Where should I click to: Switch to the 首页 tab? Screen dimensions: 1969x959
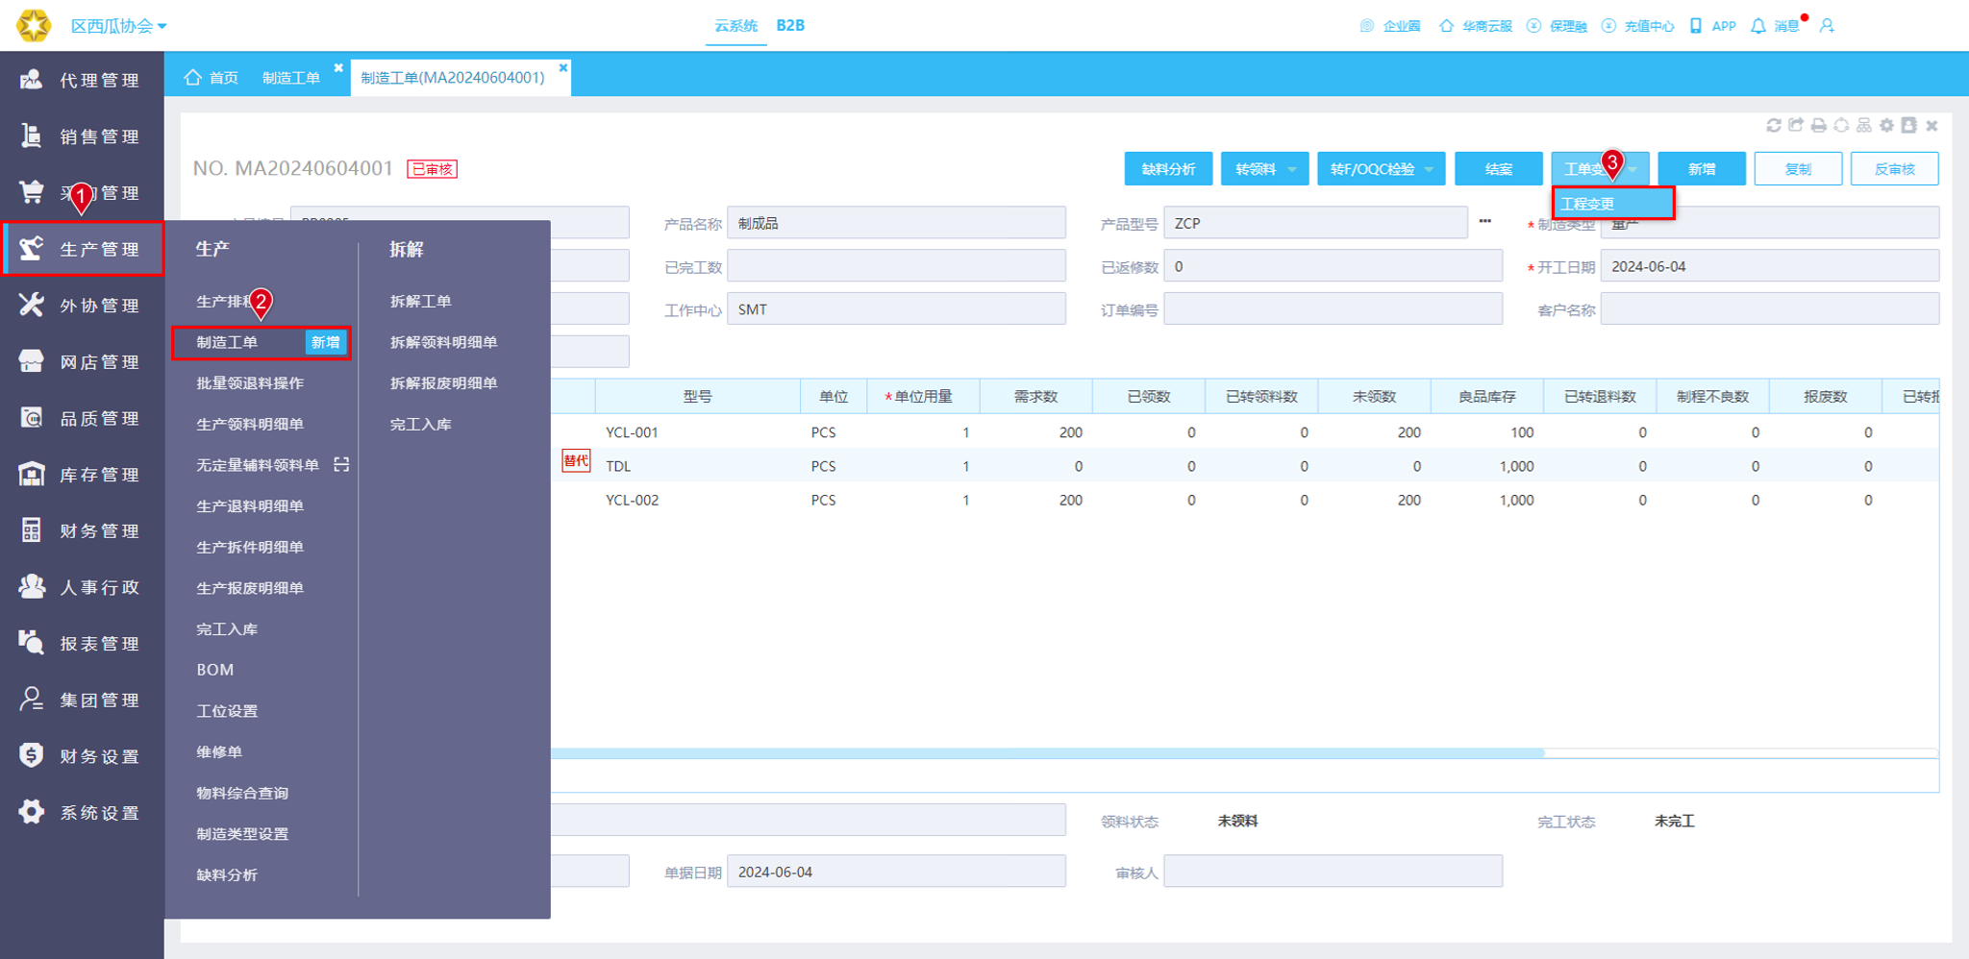tap(212, 78)
